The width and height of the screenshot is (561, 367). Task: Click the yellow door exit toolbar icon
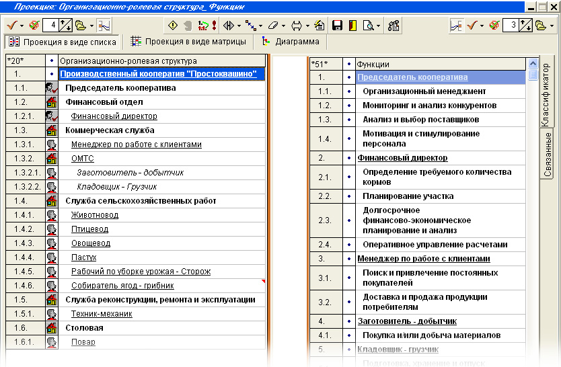click(x=352, y=26)
